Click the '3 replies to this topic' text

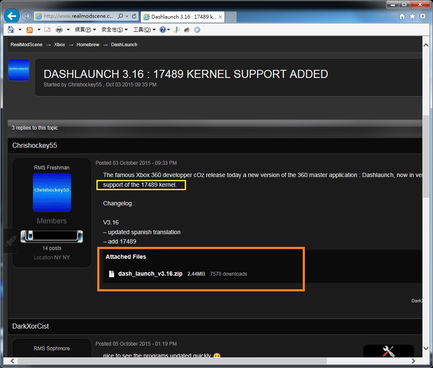click(35, 128)
